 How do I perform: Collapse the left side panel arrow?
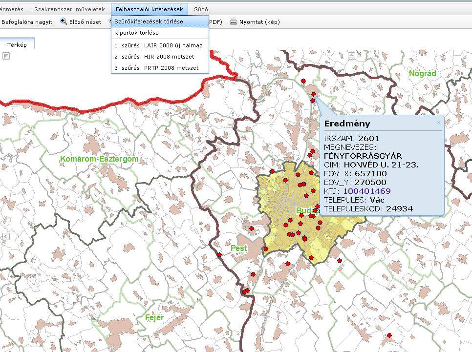coord(5,236)
